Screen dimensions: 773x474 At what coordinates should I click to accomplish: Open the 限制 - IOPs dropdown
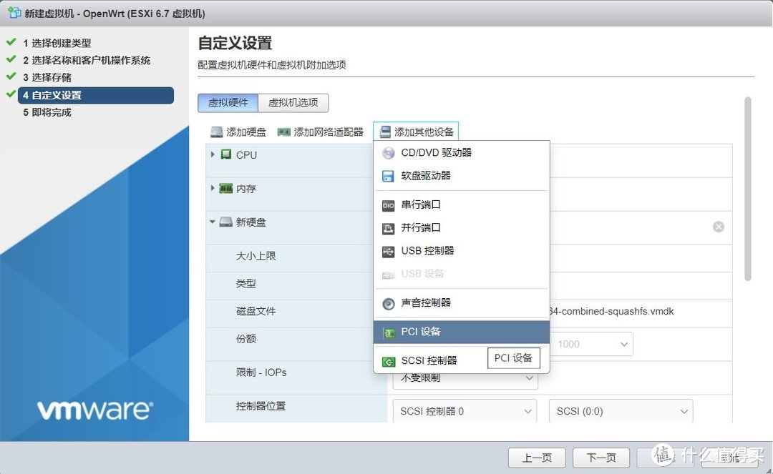point(465,378)
